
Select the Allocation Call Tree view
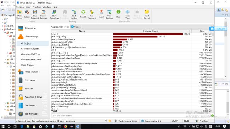30,54
